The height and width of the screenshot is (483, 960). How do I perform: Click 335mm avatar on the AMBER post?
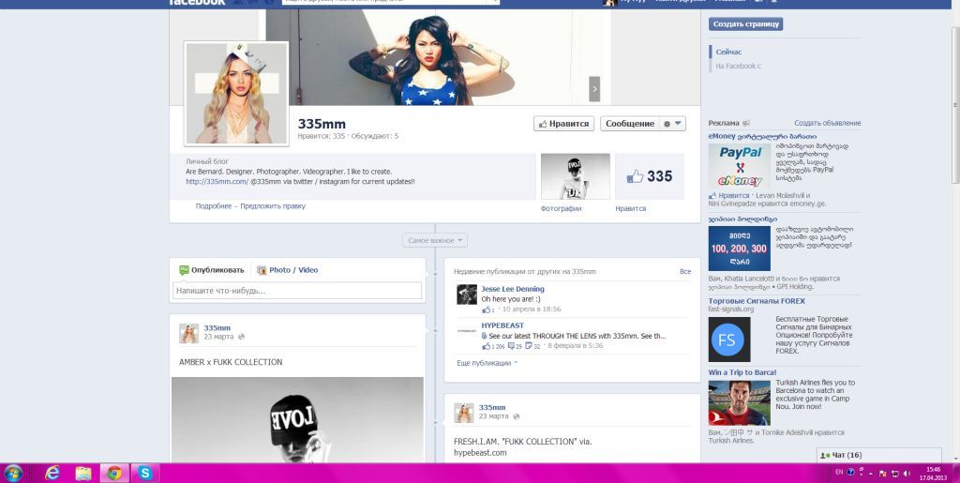point(188,334)
